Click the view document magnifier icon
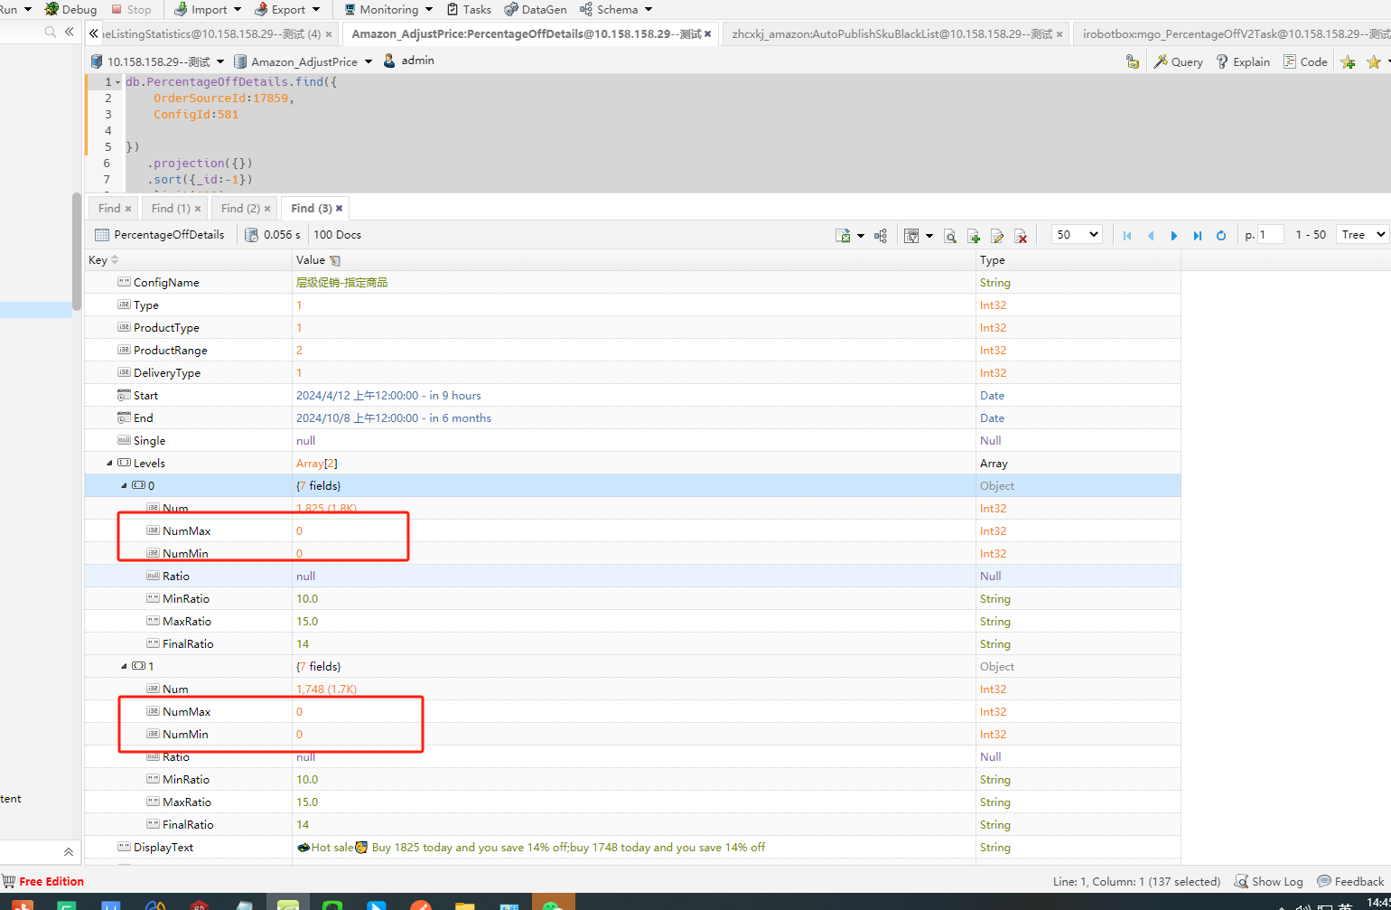This screenshot has width=1391, height=910. pyautogui.click(x=950, y=235)
